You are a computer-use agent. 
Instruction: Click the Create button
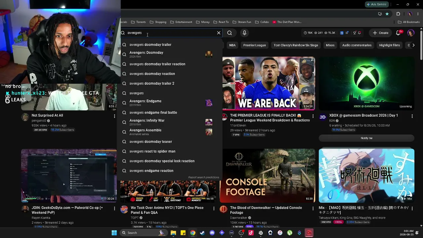[x=380, y=33]
